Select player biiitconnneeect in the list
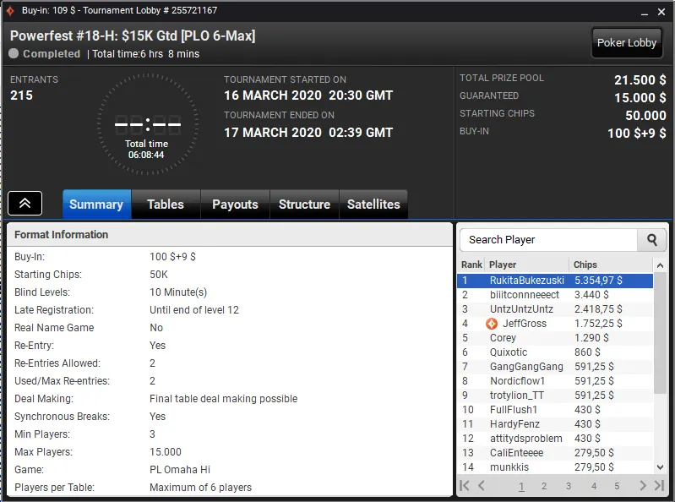The height and width of the screenshot is (502, 675). (524, 295)
